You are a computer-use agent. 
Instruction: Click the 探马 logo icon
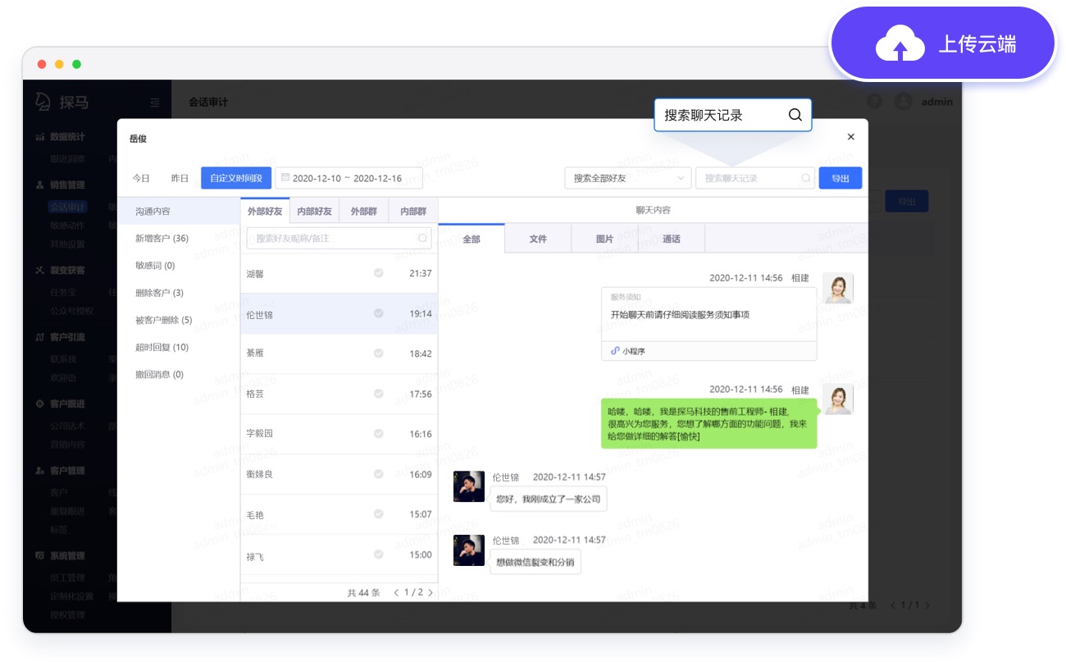click(x=41, y=101)
